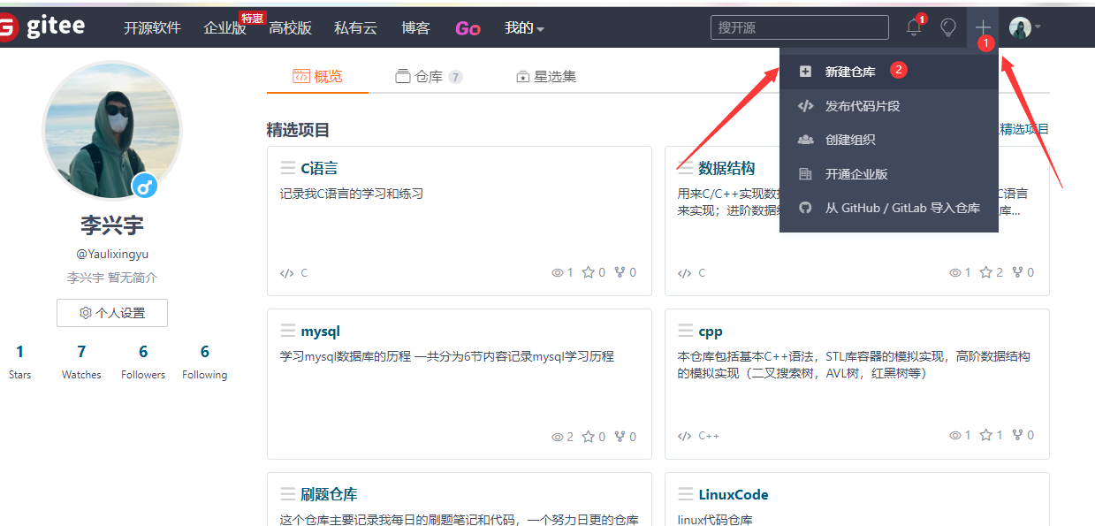The width and height of the screenshot is (1095, 526).
Task: Open 私有云 in the top navigation
Action: tap(355, 28)
